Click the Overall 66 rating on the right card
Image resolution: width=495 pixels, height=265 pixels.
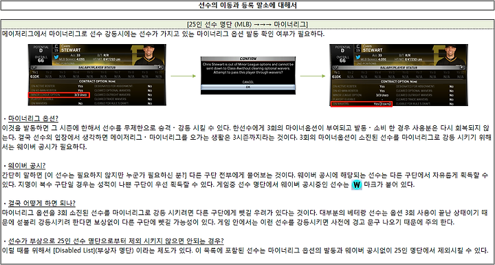tap(343, 61)
